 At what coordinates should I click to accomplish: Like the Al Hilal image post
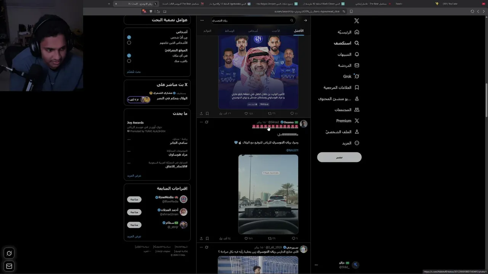(x=249, y=113)
